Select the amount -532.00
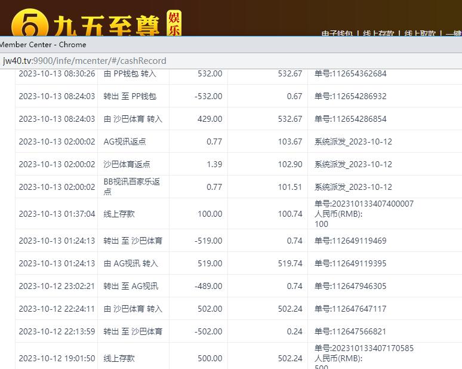Viewport: 462px width, 369px height. click(208, 96)
